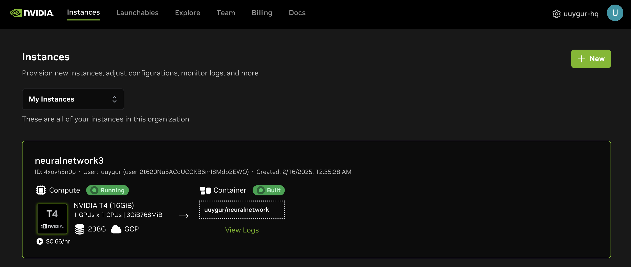Select the uuygur/neuralnetwork container box

242,210
